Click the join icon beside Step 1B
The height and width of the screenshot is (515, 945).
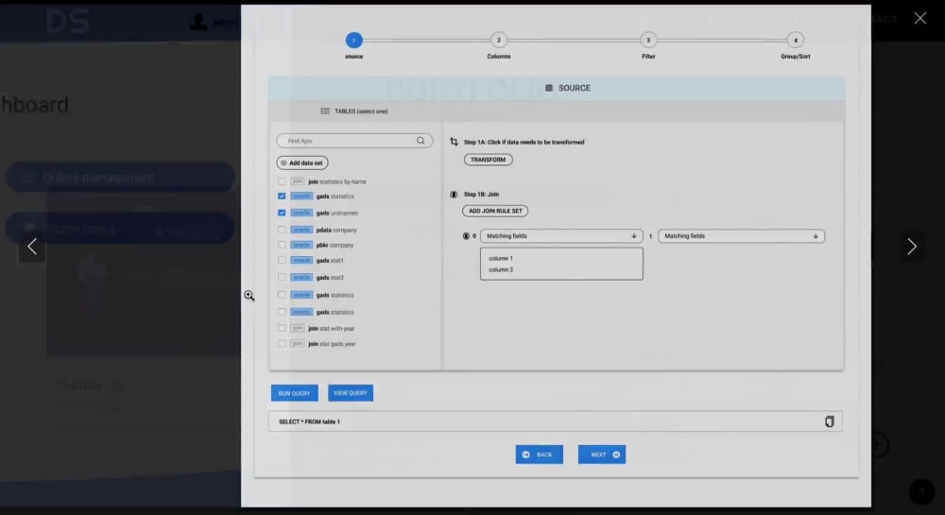(454, 194)
